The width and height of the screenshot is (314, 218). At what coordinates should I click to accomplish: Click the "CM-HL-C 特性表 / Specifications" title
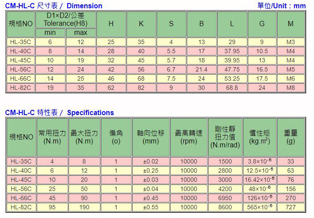(59, 112)
